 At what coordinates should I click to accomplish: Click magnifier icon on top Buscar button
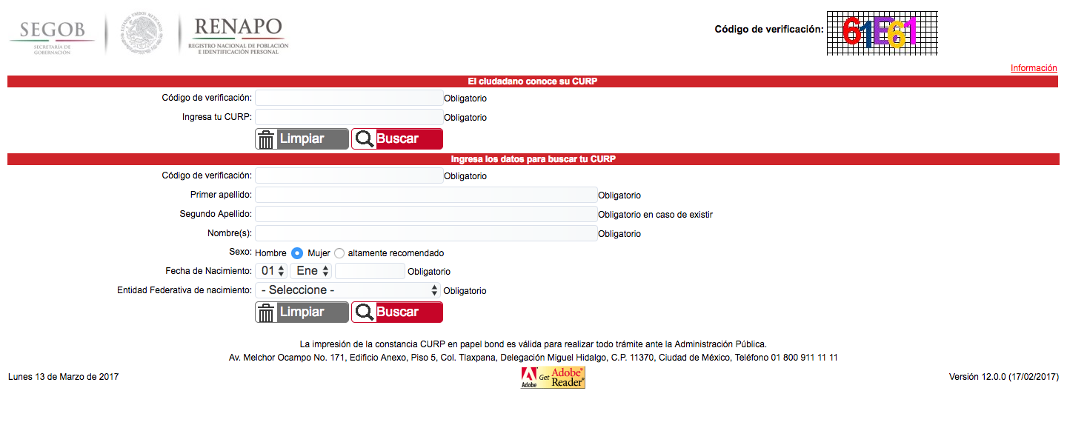(x=364, y=139)
